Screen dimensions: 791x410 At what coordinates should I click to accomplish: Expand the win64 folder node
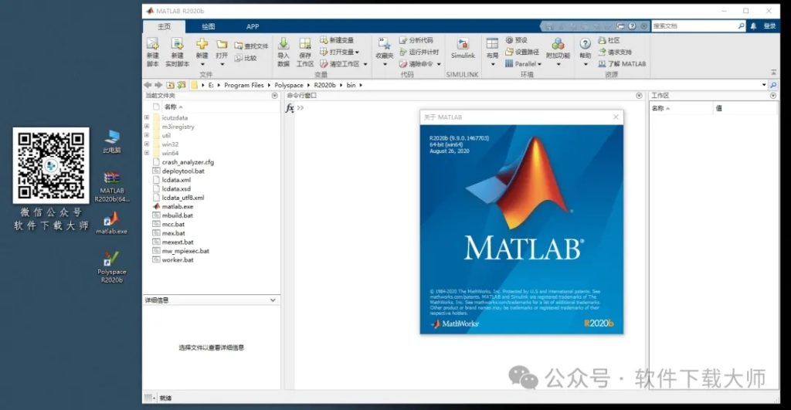coord(147,153)
